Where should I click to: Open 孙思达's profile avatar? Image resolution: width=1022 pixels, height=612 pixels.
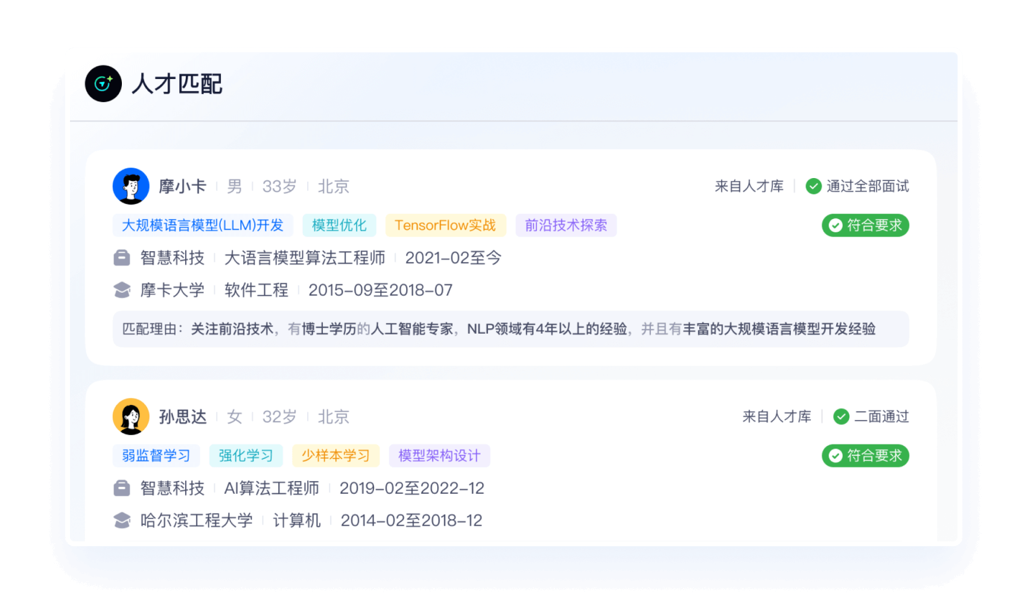pyautogui.click(x=131, y=416)
